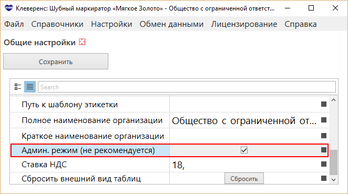The height and width of the screenshot is (194, 348).
Task: Click the scrollbar down arrow
Action: pos(333,180)
